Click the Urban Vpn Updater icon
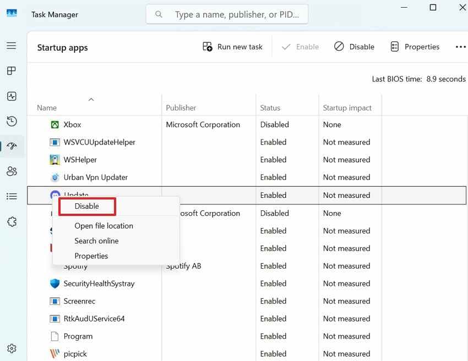Image resolution: width=468 pixels, height=361 pixels. [x=55, y=177]
